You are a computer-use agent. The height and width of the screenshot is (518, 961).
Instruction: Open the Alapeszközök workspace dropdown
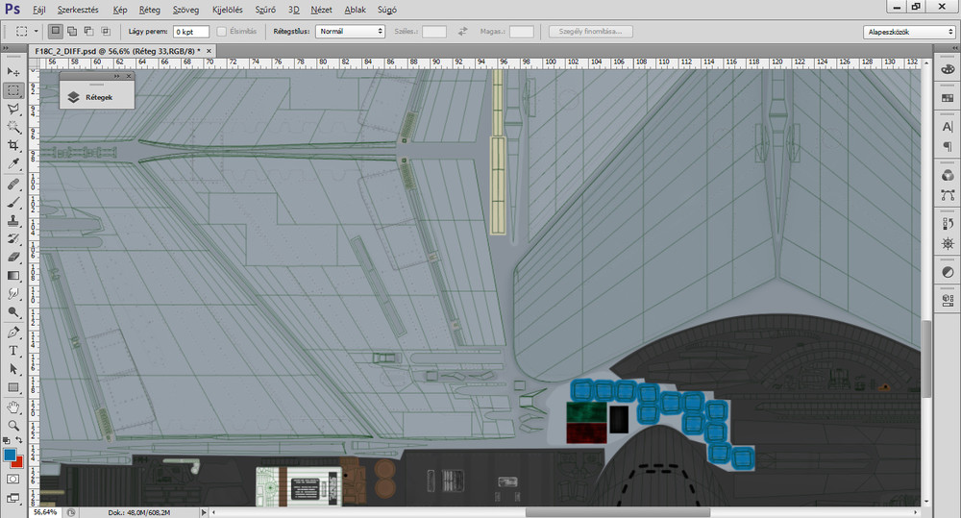coord(909,32)
